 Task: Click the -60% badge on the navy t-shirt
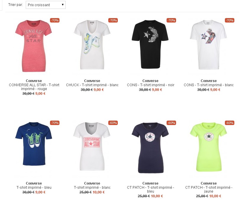171,123
